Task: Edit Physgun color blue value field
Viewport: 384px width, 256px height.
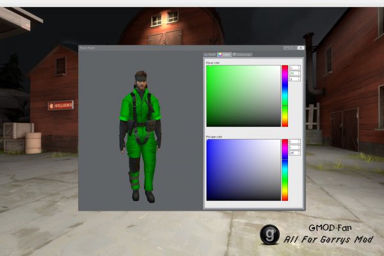Action: pos(294,153)
